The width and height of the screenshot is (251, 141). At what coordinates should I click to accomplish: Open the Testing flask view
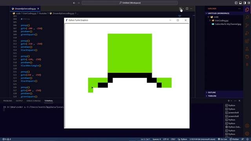(247, 49)
